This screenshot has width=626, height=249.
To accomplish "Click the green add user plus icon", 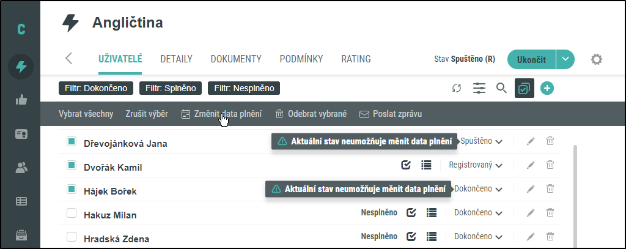I will [547, 89].
